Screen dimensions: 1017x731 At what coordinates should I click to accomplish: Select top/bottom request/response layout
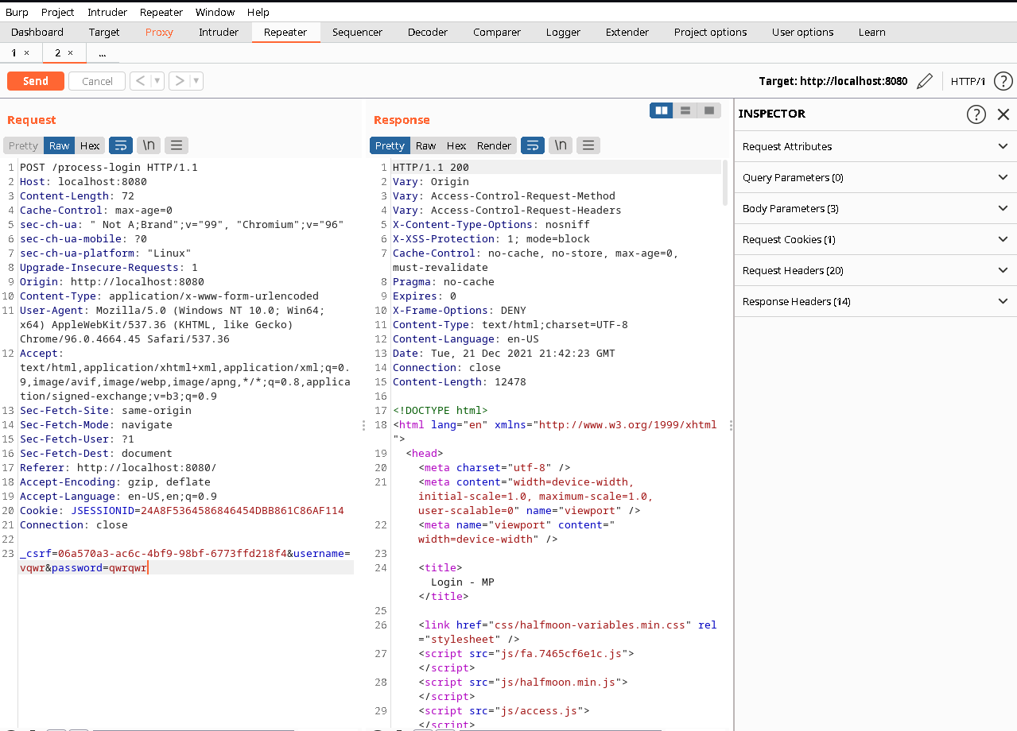coord(685,110)
